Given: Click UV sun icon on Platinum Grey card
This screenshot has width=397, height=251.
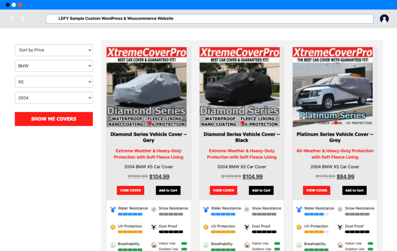Looking at the screenshot, I should tap(299, 227).
